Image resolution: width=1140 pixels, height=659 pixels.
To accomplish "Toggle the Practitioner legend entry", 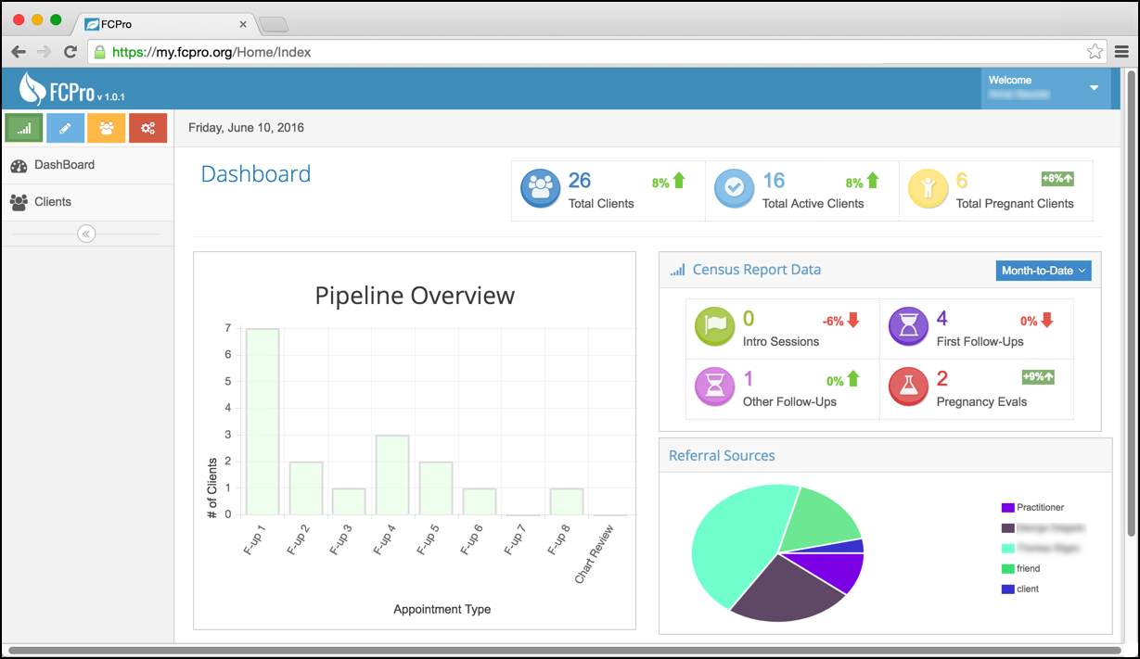I will point(1039,508).
